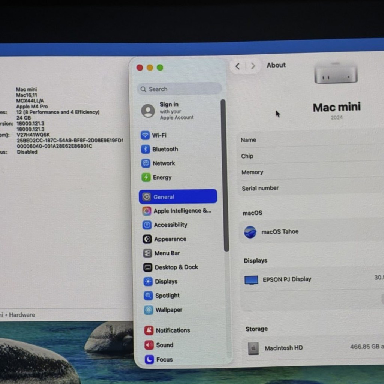Screen dimensions: 384x384
Task: Open the Sound speaker icon
Action: pyautogui.click(x=149, y=345)
